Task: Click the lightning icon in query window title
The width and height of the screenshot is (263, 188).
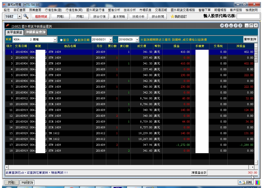Action: coord(8,26)
